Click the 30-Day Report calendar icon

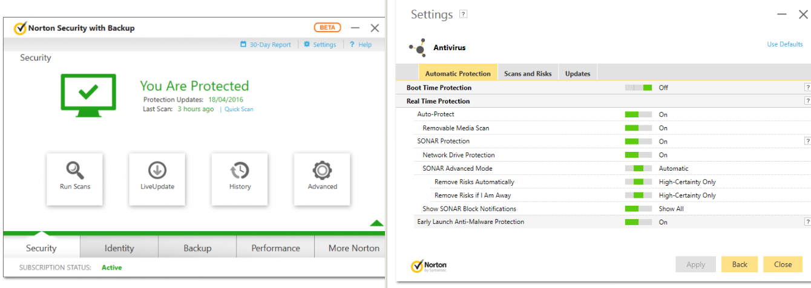click(243, 44)
